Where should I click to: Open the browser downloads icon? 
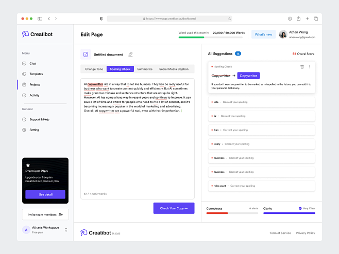coord(290,19)
